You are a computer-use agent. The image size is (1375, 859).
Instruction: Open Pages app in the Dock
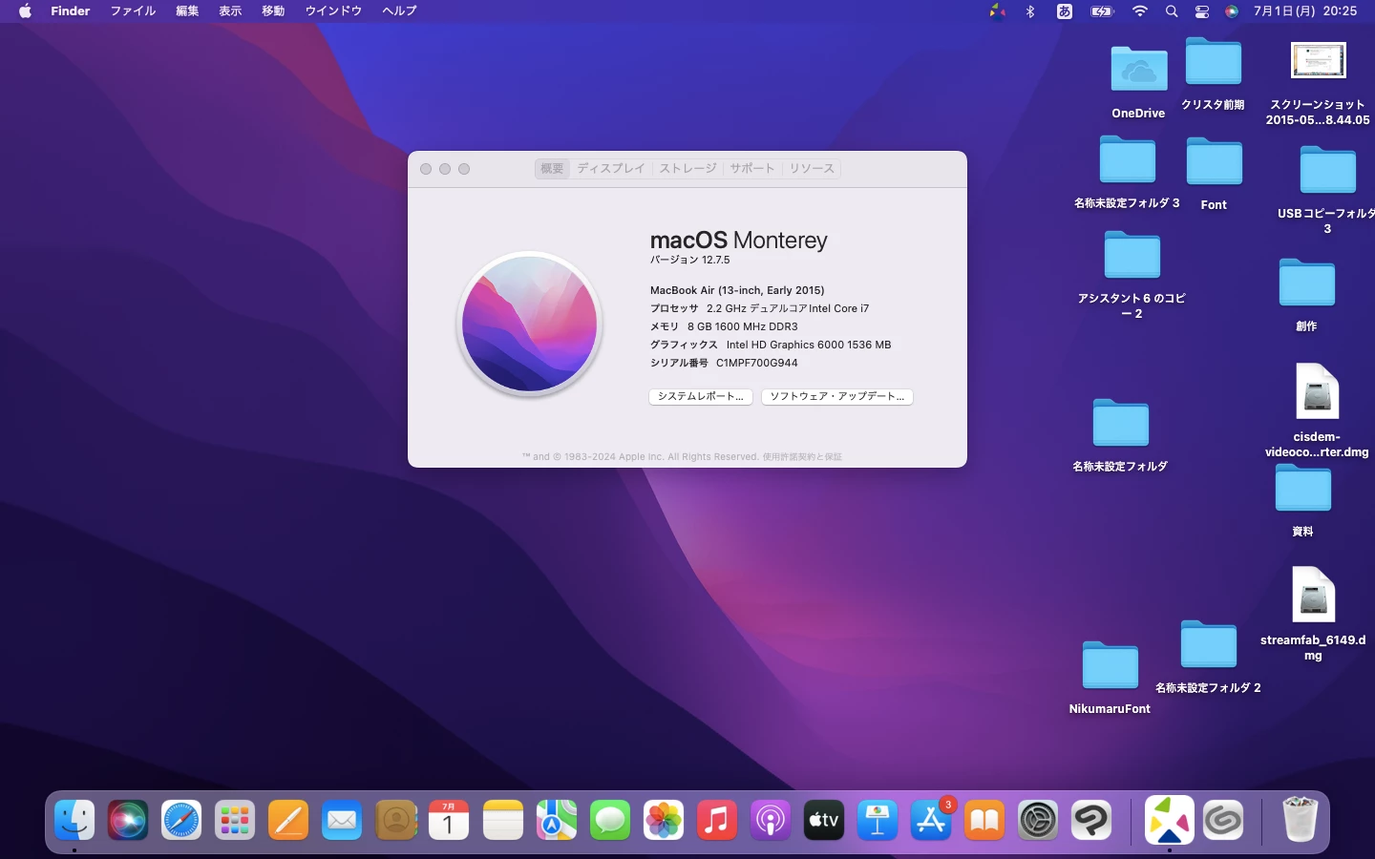[288, 820]
